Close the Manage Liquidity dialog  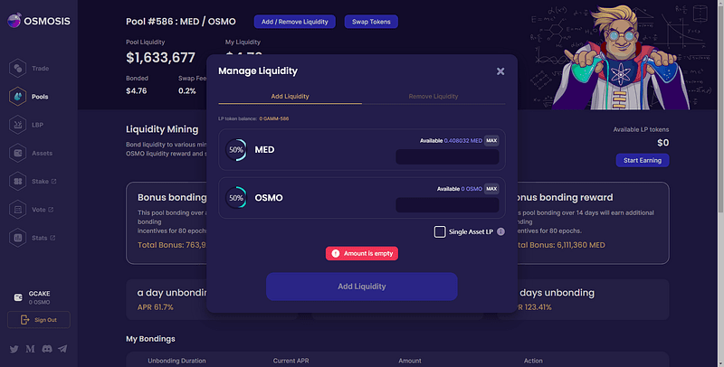500,71
